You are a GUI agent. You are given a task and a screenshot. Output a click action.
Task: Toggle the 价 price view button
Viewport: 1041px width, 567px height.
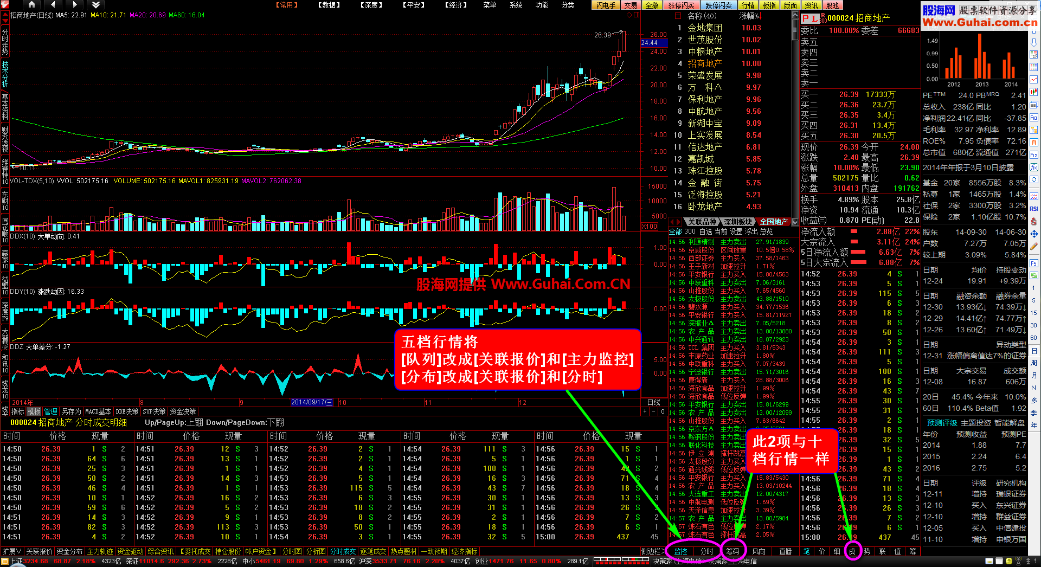click(821, 551)
